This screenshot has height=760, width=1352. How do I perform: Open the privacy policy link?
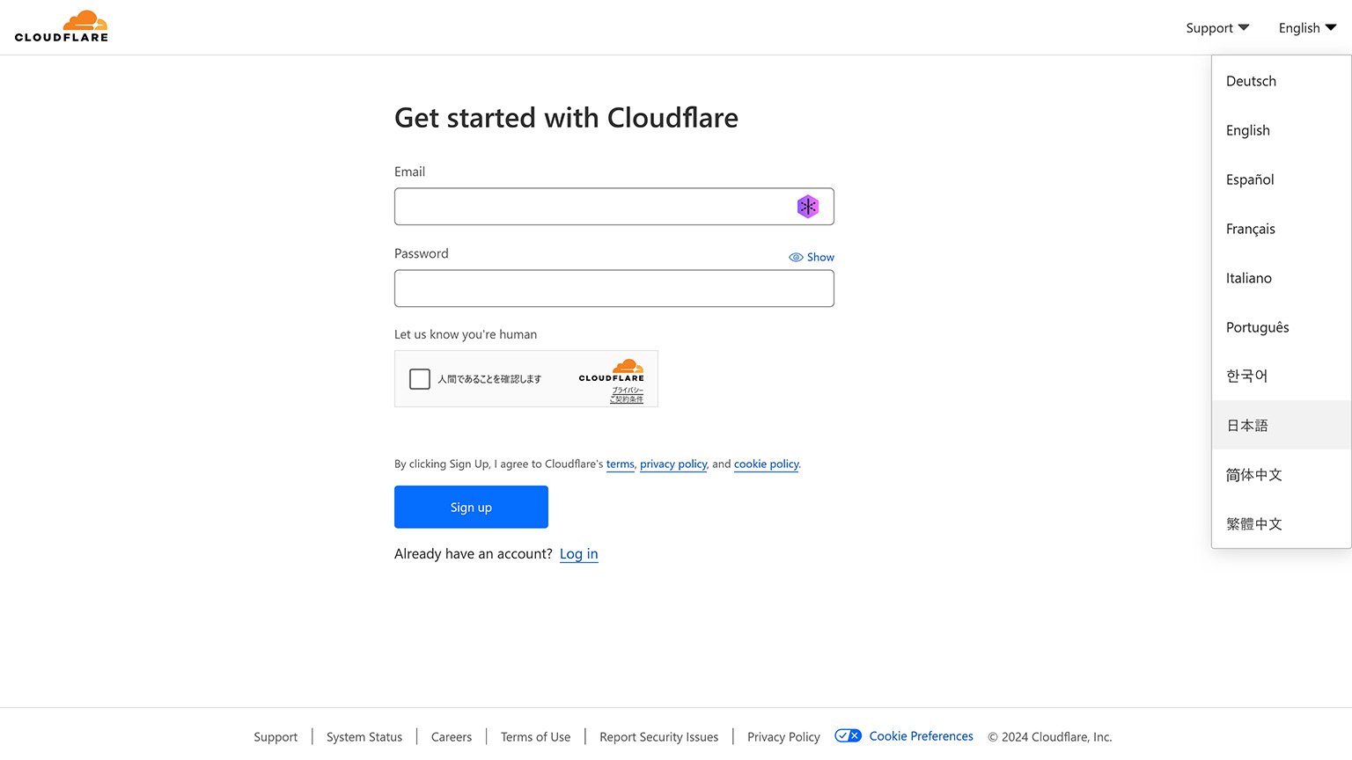click(x=673, y=464)
